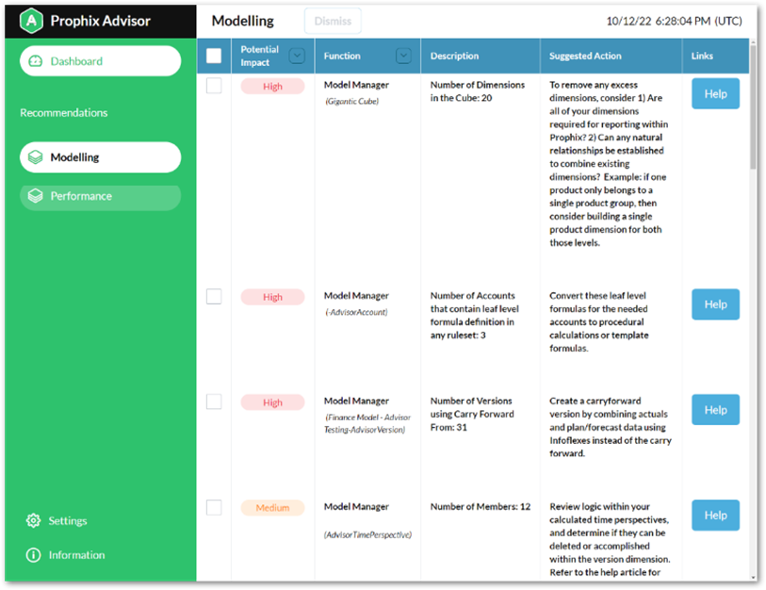The image size is (766, 590).
Task: Toggle the select-all checkbox in the table header
Action: (214, 56)
